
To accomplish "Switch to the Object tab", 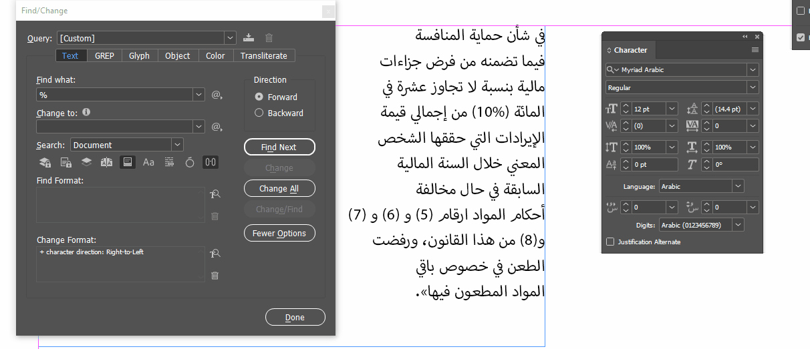I will click(178, 56).
